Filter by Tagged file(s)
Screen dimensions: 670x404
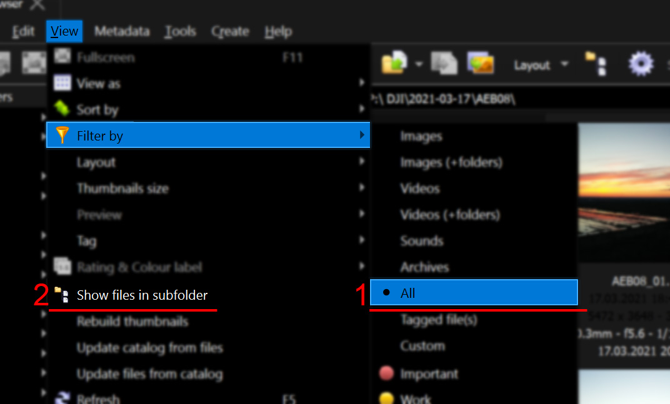pos(474,320)
